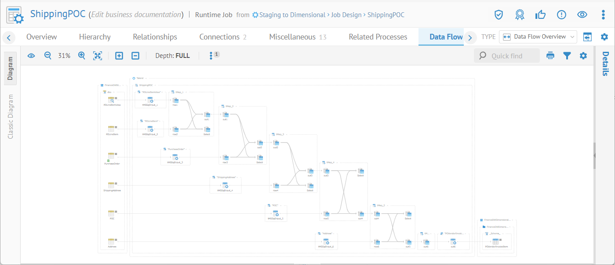This screenshot has width=615, height=265.
Task: Click Edit business documentation link
Action: pos(136,15)
